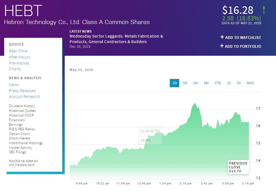Open the Real-Time quotes link
Viewport: 276px width, 191px height.
[x=18, y=51]
